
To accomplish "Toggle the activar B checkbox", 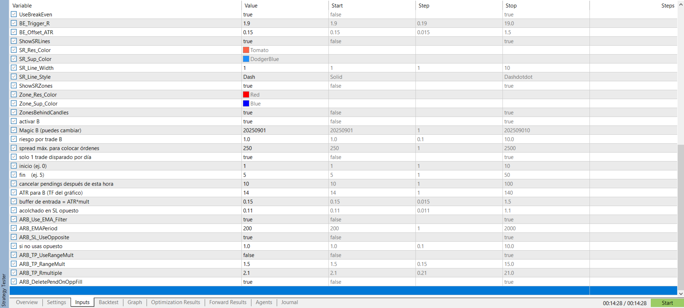I will (14, 121).
